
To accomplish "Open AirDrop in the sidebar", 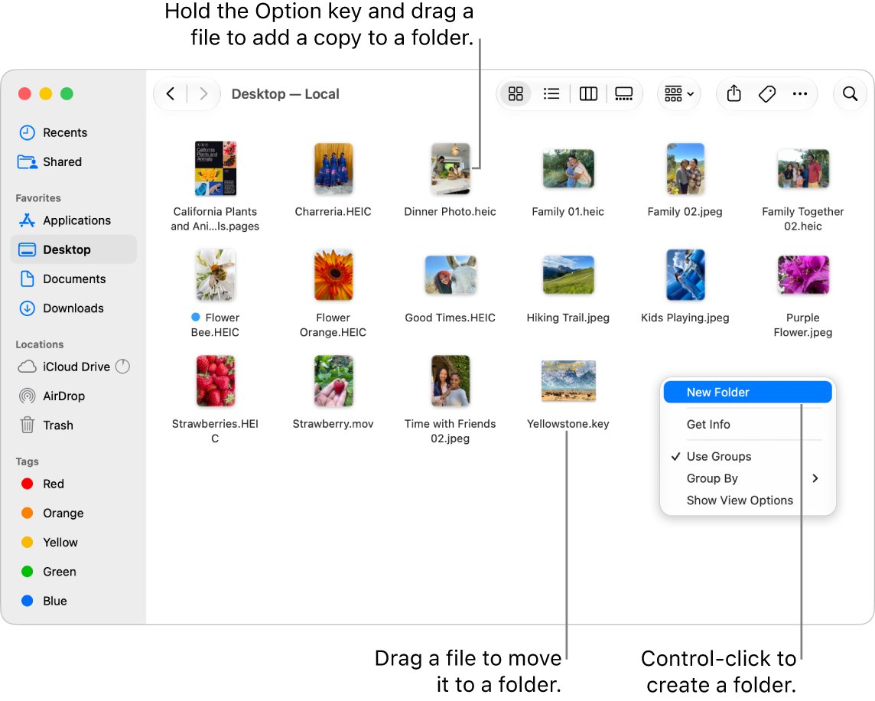I will 73,396.
